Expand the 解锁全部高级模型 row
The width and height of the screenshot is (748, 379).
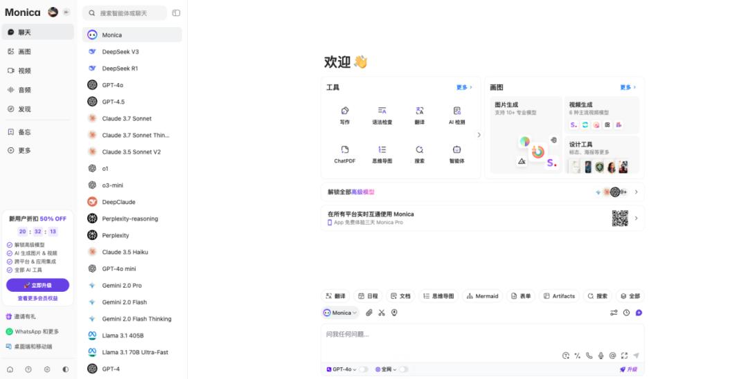[x=483, y=192]
